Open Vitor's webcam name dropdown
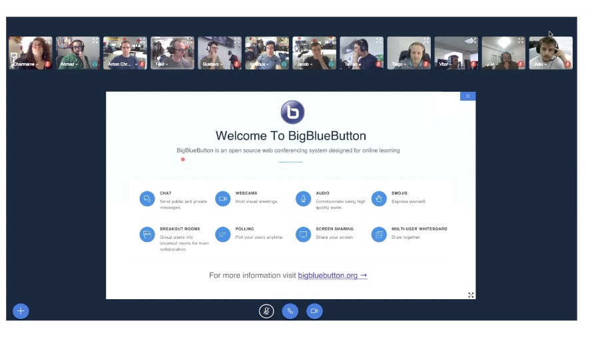The height and width of the screenshot is (345, 606). pyautogui.click(x=446, y=64)
